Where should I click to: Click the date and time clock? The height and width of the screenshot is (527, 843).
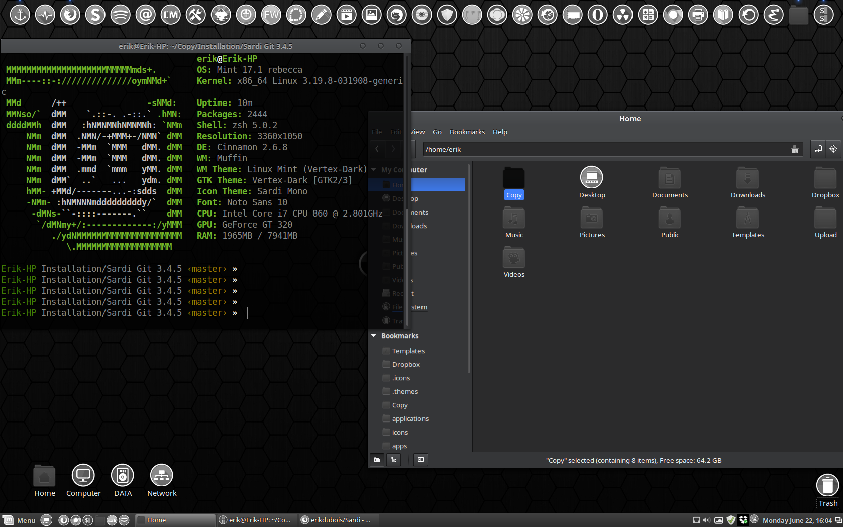(x=797, y=520)
